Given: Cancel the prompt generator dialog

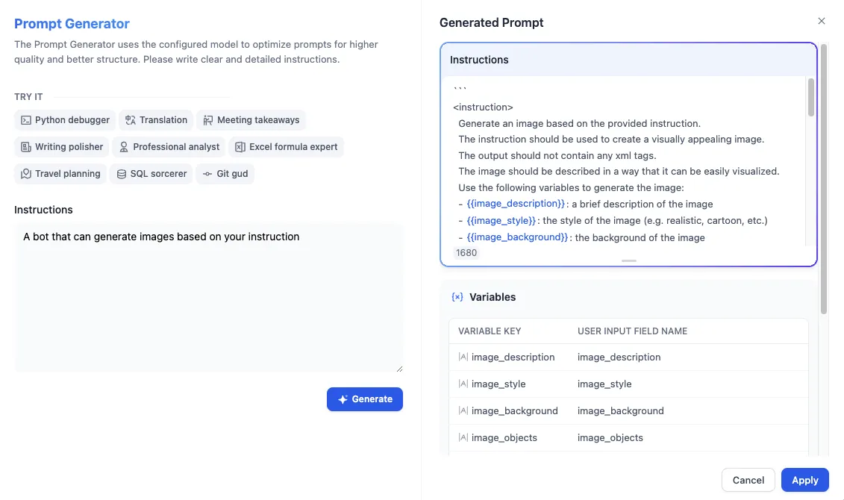Looking at the screenshot, I should click(x=748, y=480).
